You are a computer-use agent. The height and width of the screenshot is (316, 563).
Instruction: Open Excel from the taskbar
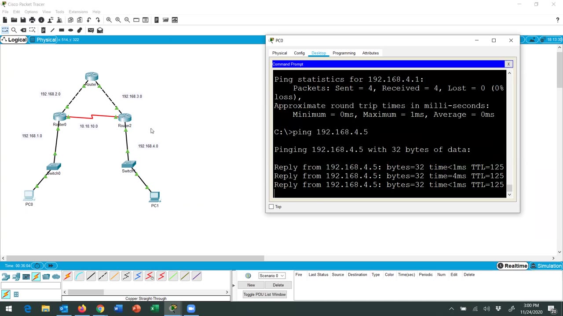(x=154, y=309)
